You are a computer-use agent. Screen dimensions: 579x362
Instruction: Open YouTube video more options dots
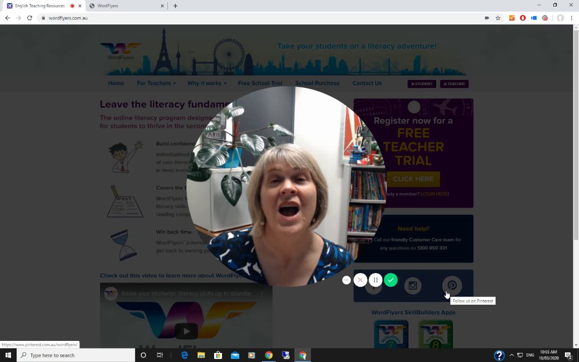pos(262,294)
